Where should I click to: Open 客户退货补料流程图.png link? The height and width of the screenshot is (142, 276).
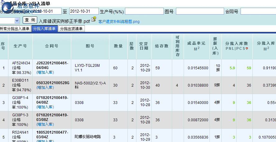(x=119, y=22)
